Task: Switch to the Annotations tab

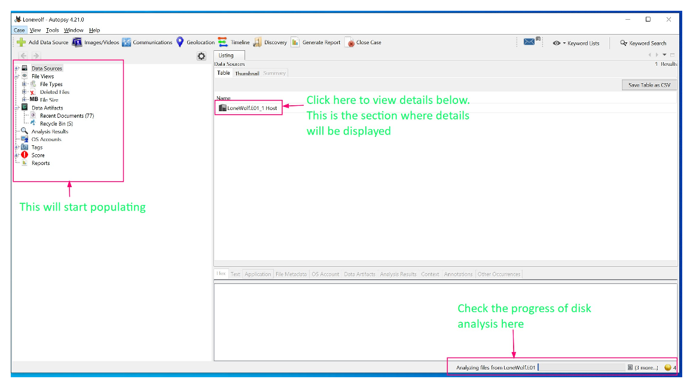Action: pyautogui.click(x=458, y=274)
